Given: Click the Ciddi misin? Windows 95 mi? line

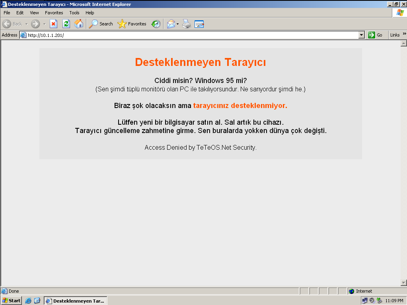Looking at the screenshot, I should pyautogui.click(x=201, y=81).
